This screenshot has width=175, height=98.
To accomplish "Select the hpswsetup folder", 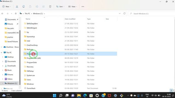I will (x=70, y=36).
